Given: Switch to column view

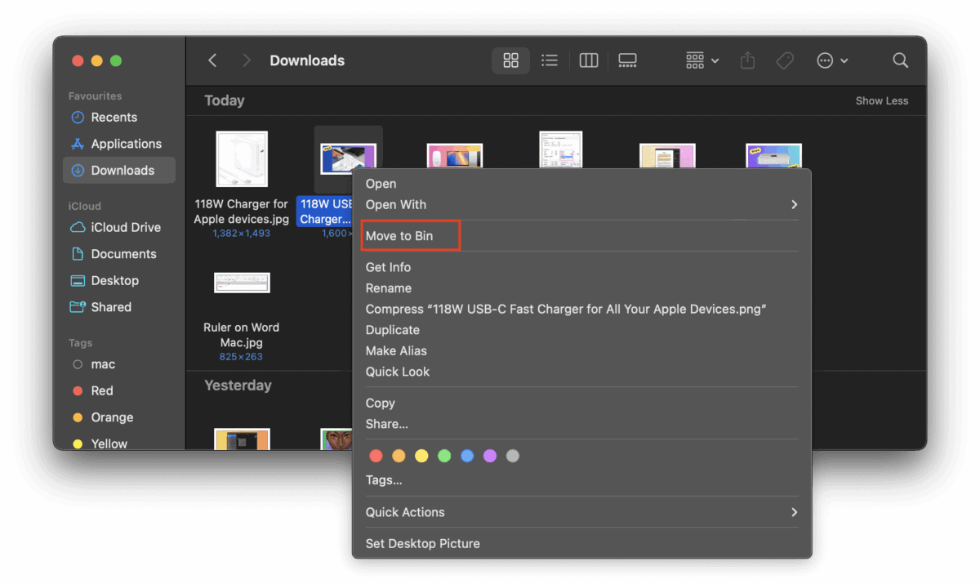Looking at the screenshot, I should pyautogui.click(x=589, y=60).
